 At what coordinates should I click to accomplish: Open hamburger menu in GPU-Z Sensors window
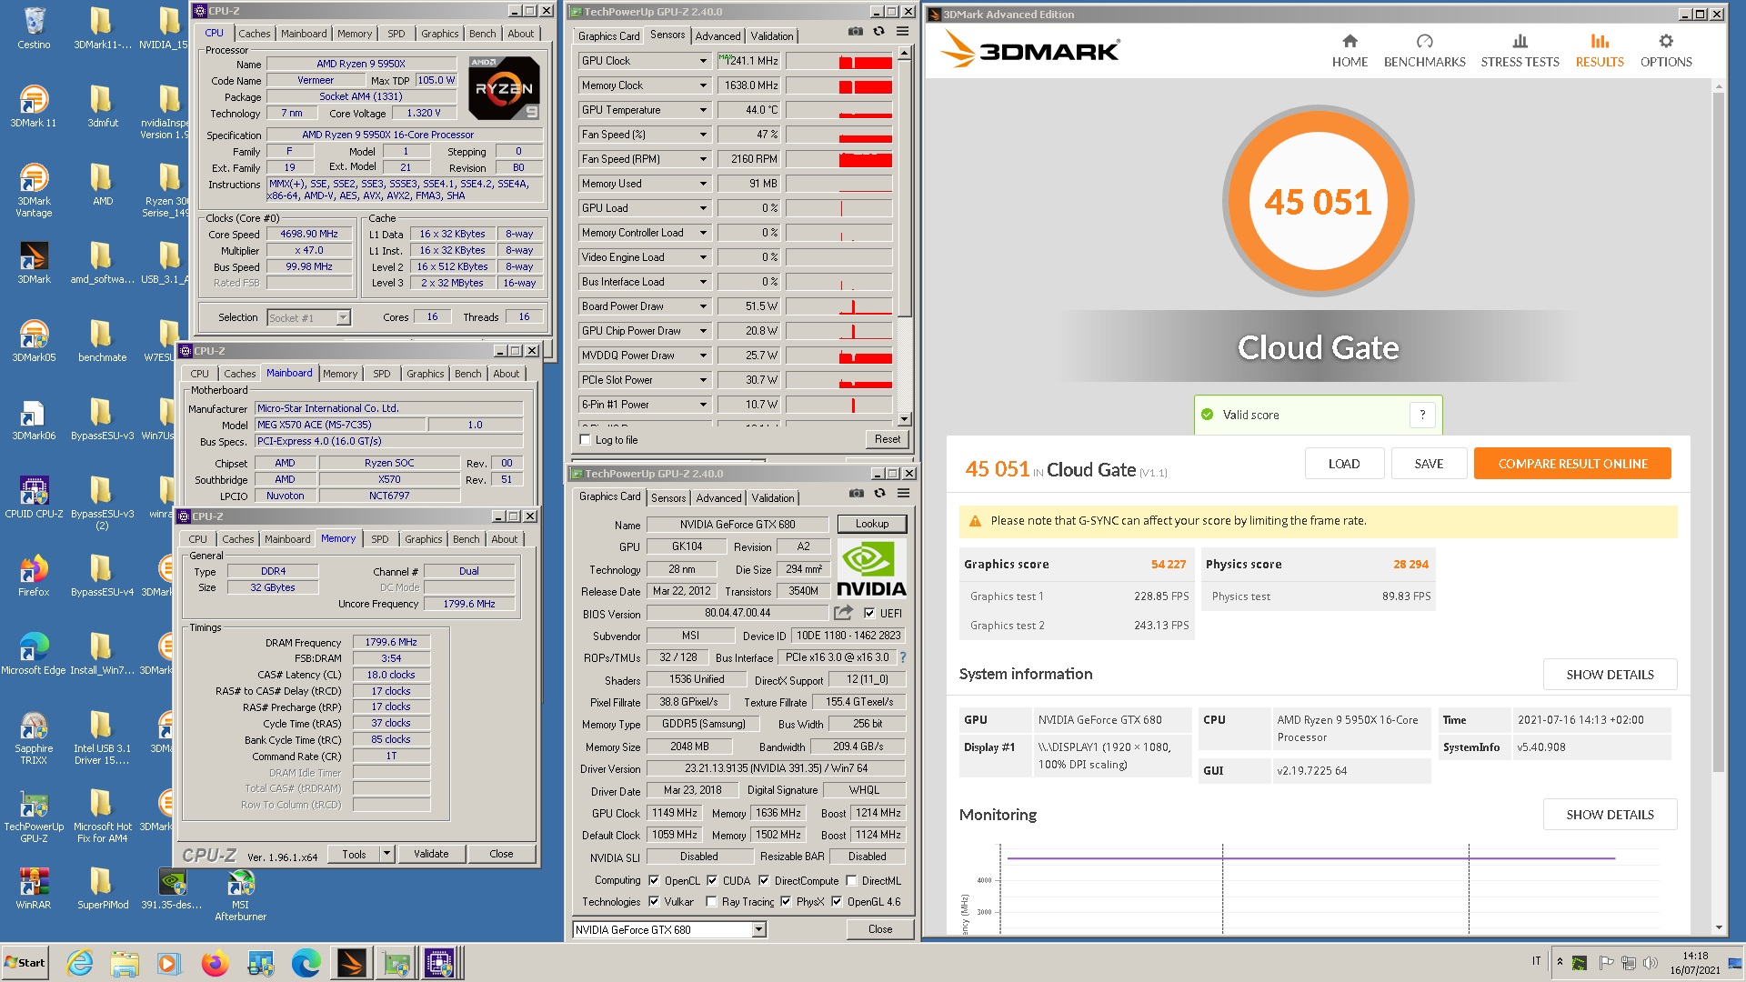(902, 31)
